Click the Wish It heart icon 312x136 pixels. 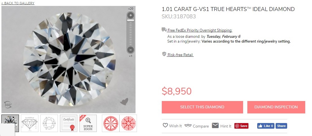point(165,126)
